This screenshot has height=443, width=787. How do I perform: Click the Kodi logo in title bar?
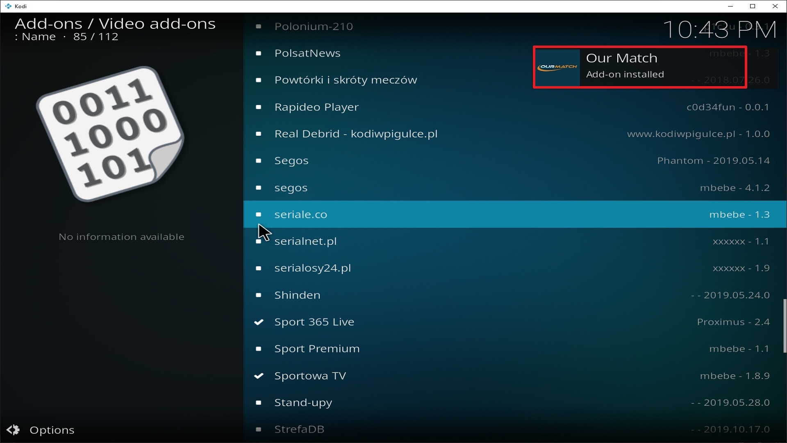(x=8, y=6)
